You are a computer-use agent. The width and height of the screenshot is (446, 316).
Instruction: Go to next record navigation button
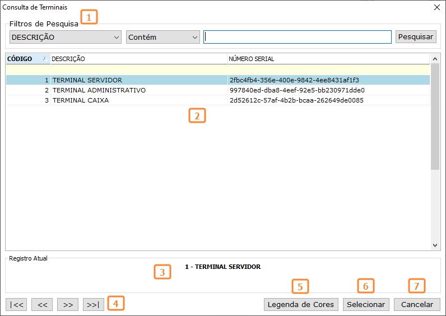click(68, 305)
